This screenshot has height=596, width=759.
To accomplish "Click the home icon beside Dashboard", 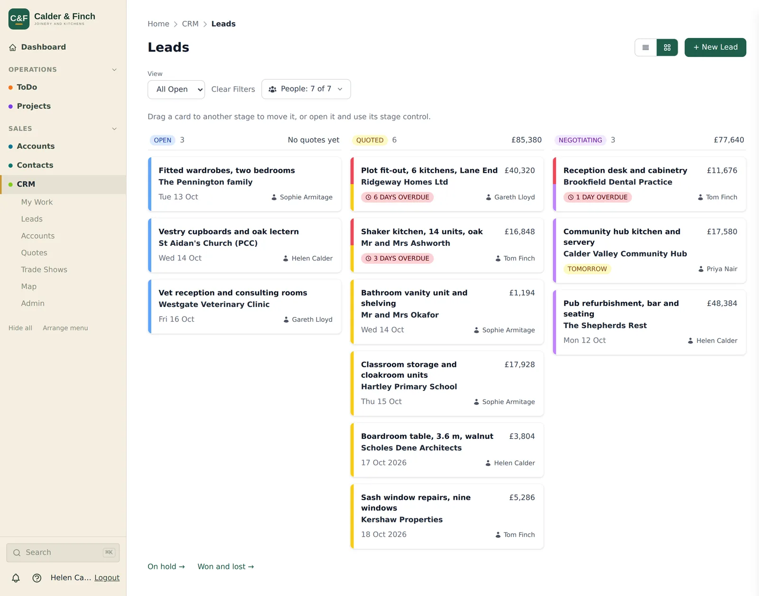I will coord(13,47).
